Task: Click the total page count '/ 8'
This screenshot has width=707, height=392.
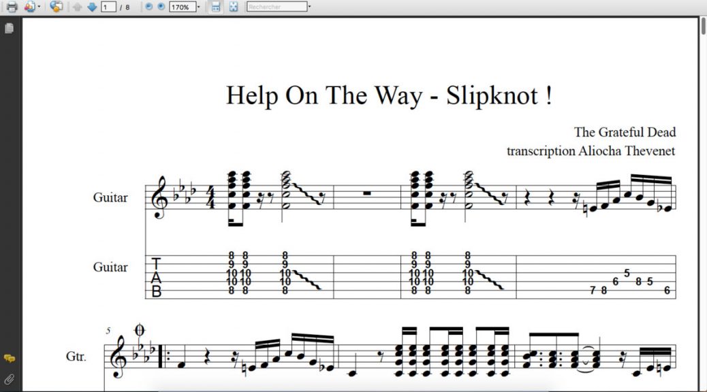Action: click(125, 7)
